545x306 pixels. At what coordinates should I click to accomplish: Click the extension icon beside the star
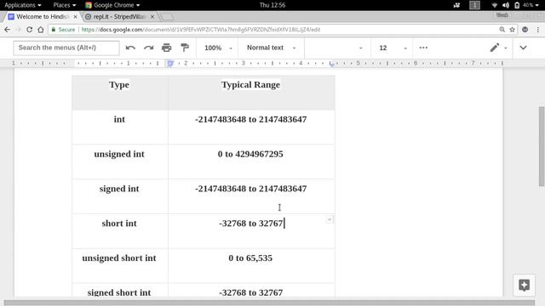[525, 30]
